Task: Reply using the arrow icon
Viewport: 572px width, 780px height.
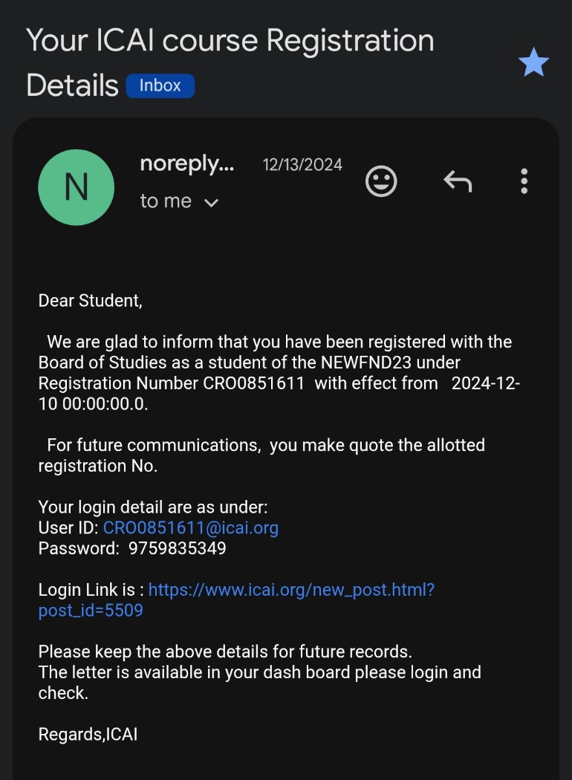Action: click(x=458, y=181)
